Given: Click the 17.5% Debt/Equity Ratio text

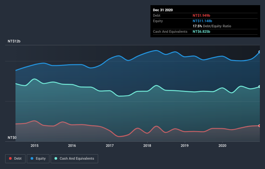Looking at the screenshot, I should pos(212,26).
